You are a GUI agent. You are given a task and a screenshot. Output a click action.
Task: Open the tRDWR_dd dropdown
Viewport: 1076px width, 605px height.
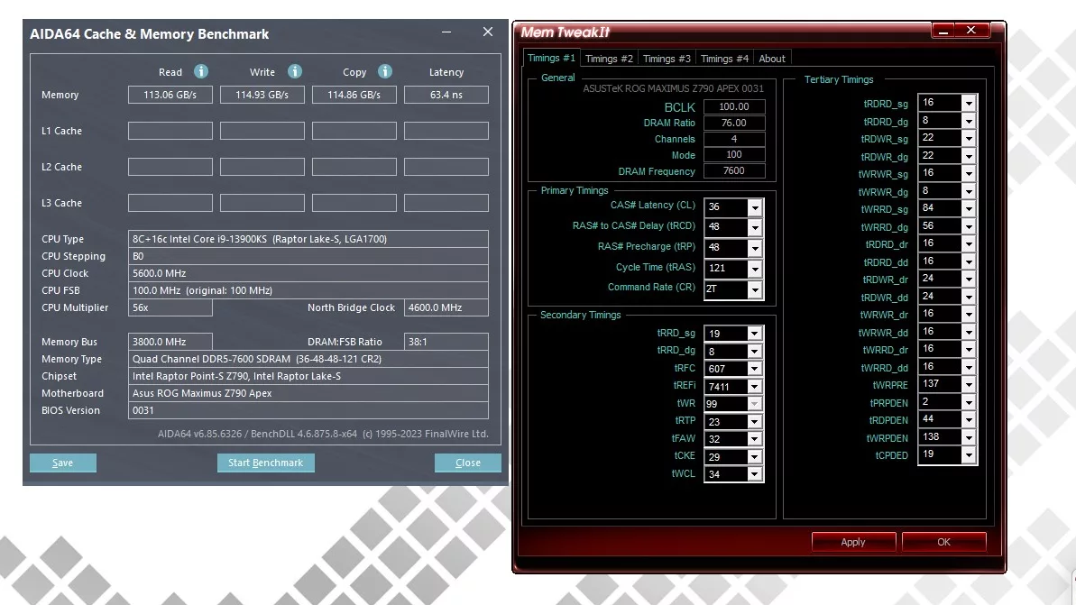[x=969, y=297]
